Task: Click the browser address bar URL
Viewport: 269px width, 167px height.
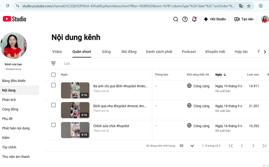Action: (128, 6)
